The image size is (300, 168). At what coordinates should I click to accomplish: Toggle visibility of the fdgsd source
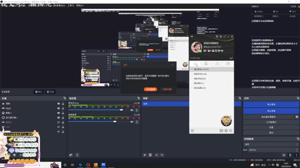point(58,108)
